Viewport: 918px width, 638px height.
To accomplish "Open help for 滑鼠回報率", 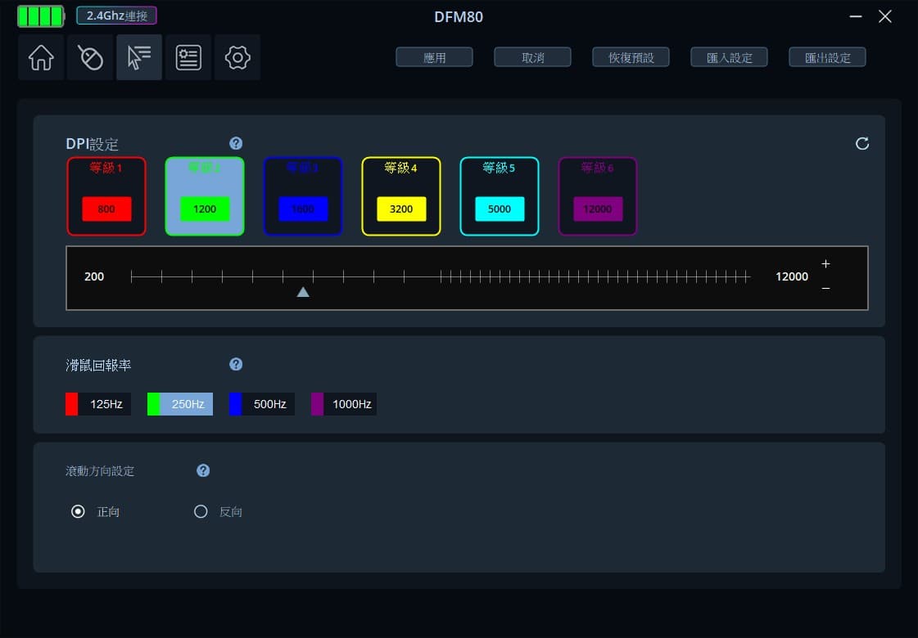I will [x=236, y=364].
